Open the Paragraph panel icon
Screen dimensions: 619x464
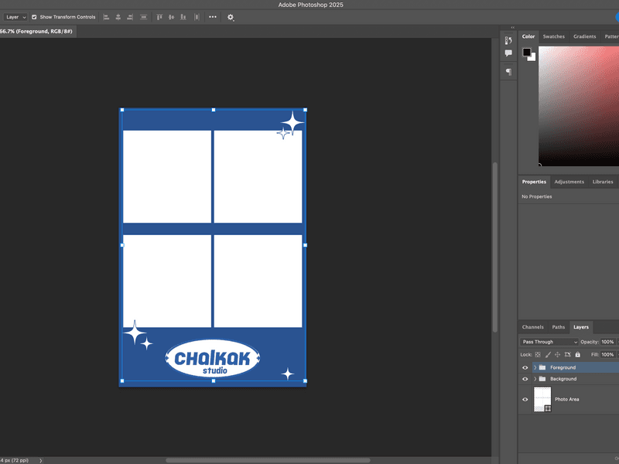[x=508, y=72]
